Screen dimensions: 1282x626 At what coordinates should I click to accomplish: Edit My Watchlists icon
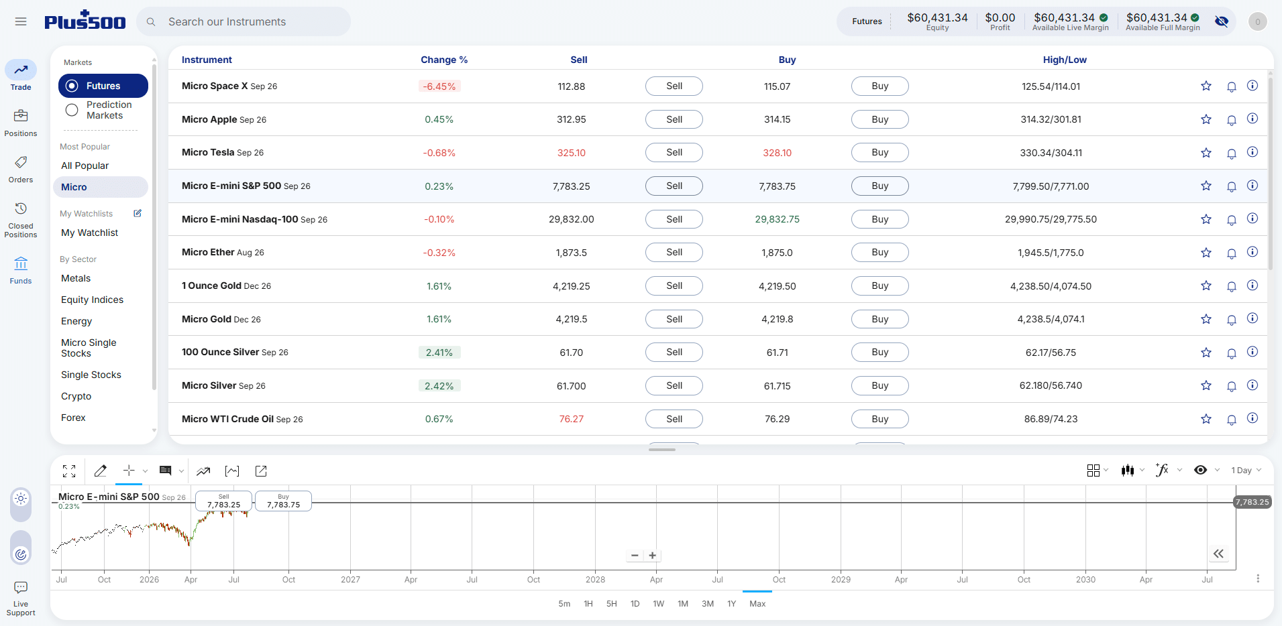point(138,213)
